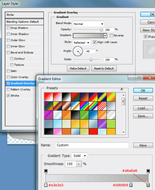Click Load... in Gradient Editor
This screenshot has height=190, width=155.
143,108
